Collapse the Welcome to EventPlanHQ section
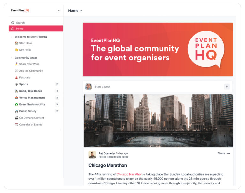 11,37
